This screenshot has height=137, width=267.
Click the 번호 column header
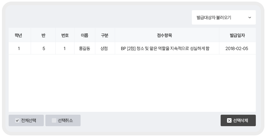(x=65, y=35)
